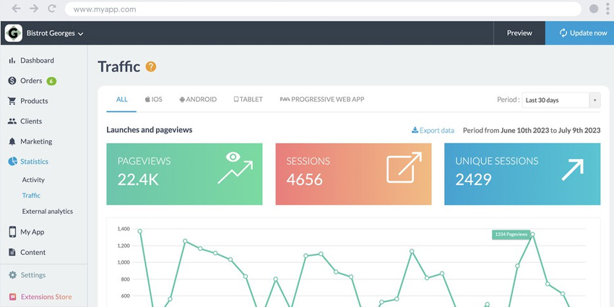Click the Update now button

[579, 33]
